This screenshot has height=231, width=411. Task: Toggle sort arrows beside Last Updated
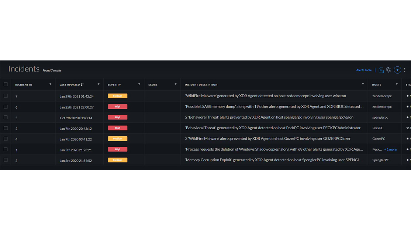click(82, 84)
